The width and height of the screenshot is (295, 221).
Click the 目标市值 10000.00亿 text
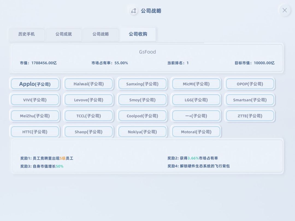coord(254,63)
